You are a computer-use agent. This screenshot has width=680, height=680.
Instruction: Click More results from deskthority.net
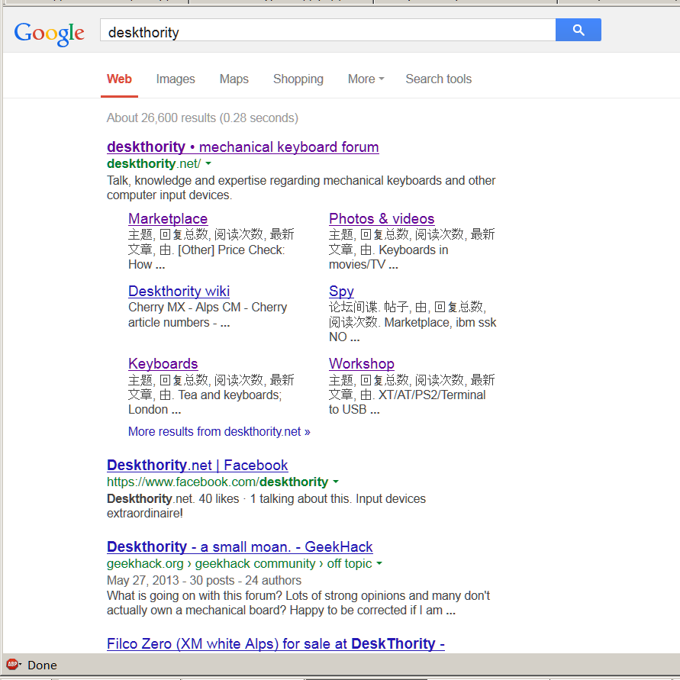click(219, 431)
